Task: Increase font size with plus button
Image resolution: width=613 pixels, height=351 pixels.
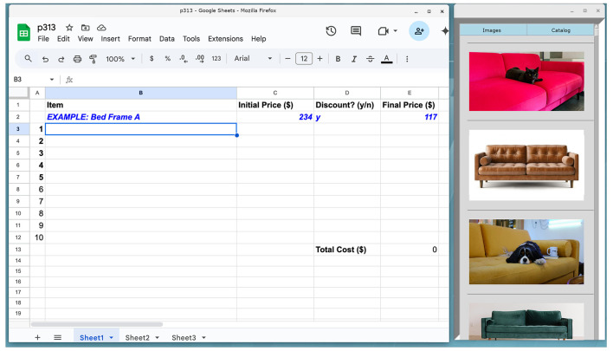Action: (319, 59)
